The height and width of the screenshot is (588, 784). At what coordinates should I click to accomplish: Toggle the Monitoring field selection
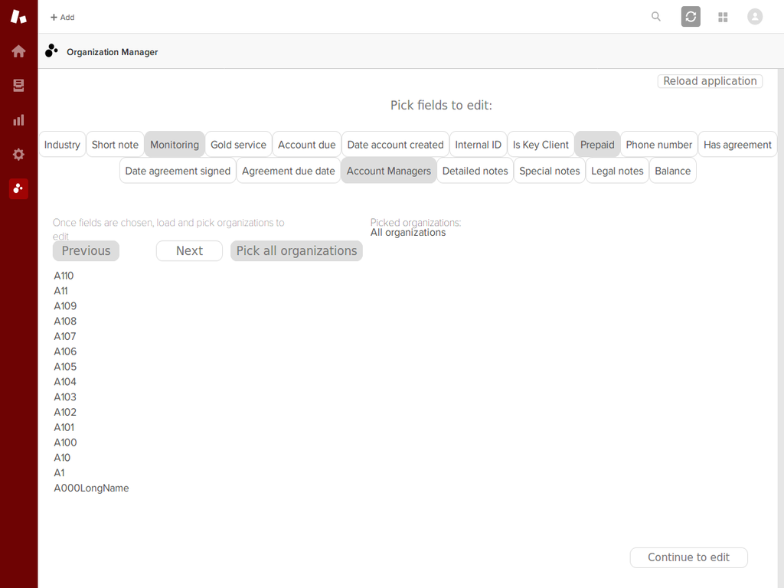pyautogui.click(x=175, y=145)
